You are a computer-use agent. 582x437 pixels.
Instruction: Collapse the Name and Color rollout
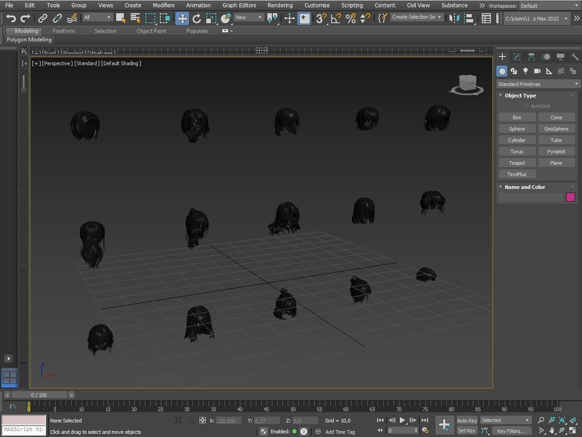point(524,187)
